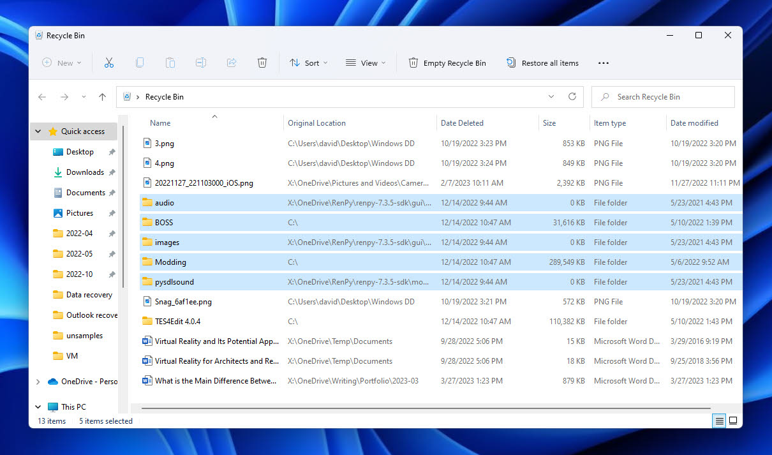
Task: Click the Forward navigation arrow
Action: pyautogui.click(x=64, y=97)
